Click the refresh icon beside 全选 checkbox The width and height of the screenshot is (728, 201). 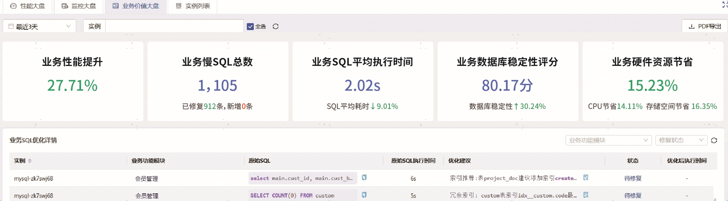pos(275,27)
